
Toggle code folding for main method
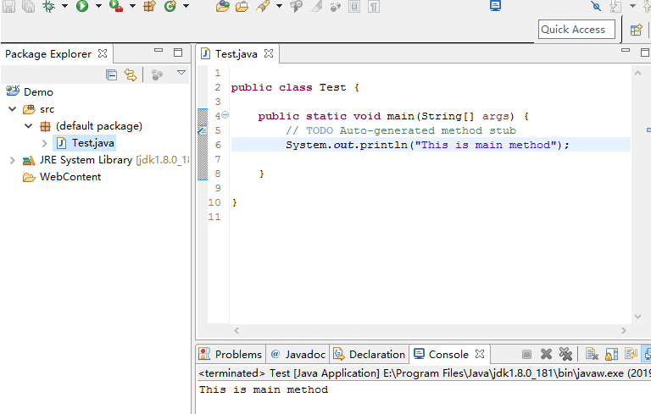225,115
